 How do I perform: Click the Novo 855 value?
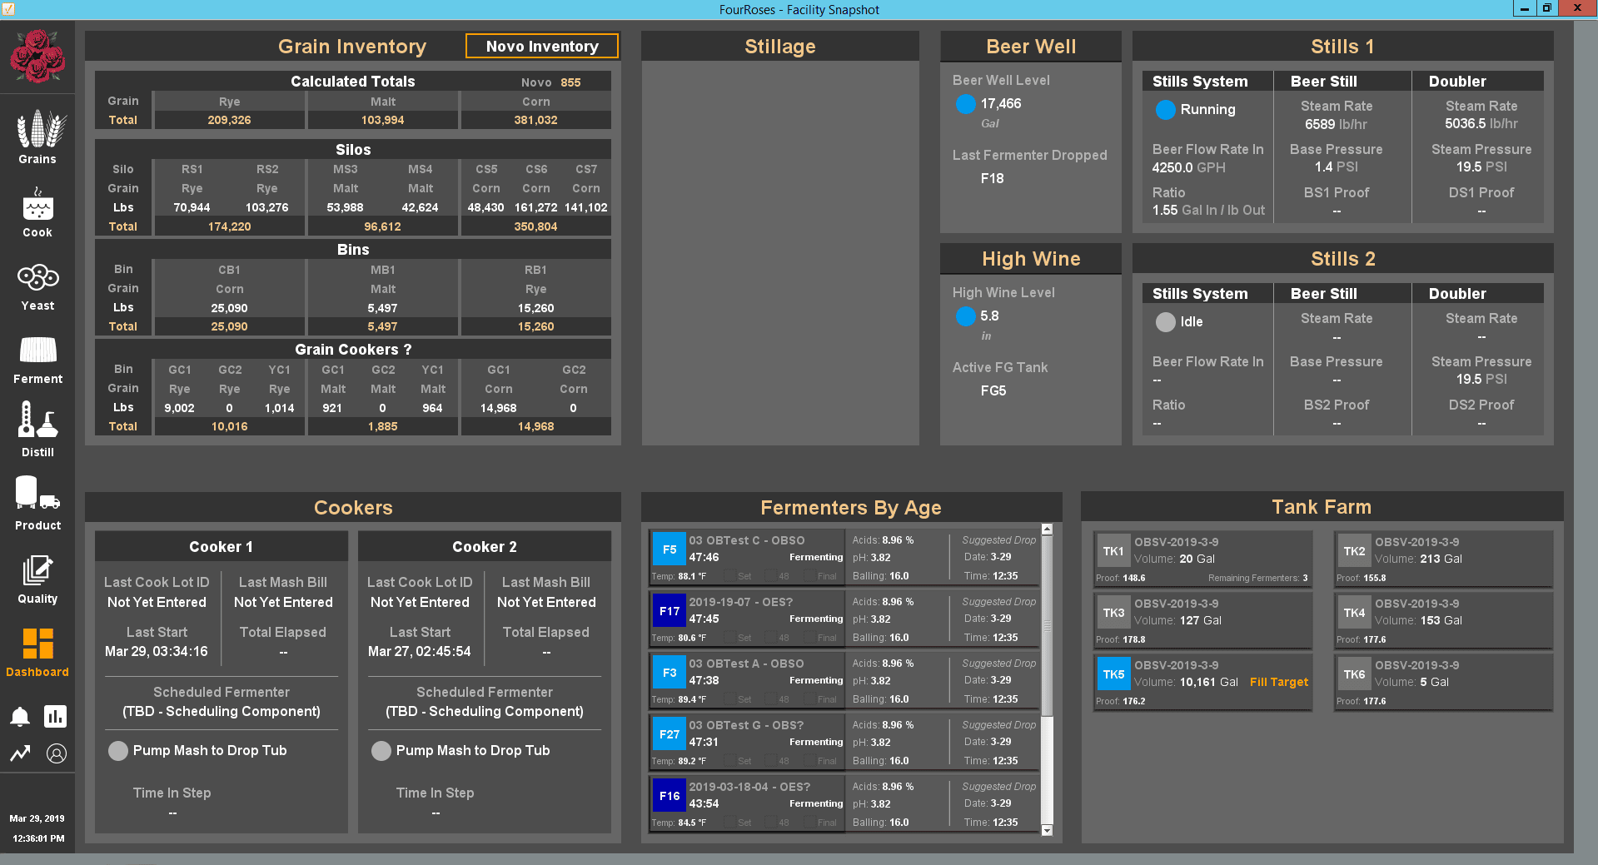pos(570,82)
